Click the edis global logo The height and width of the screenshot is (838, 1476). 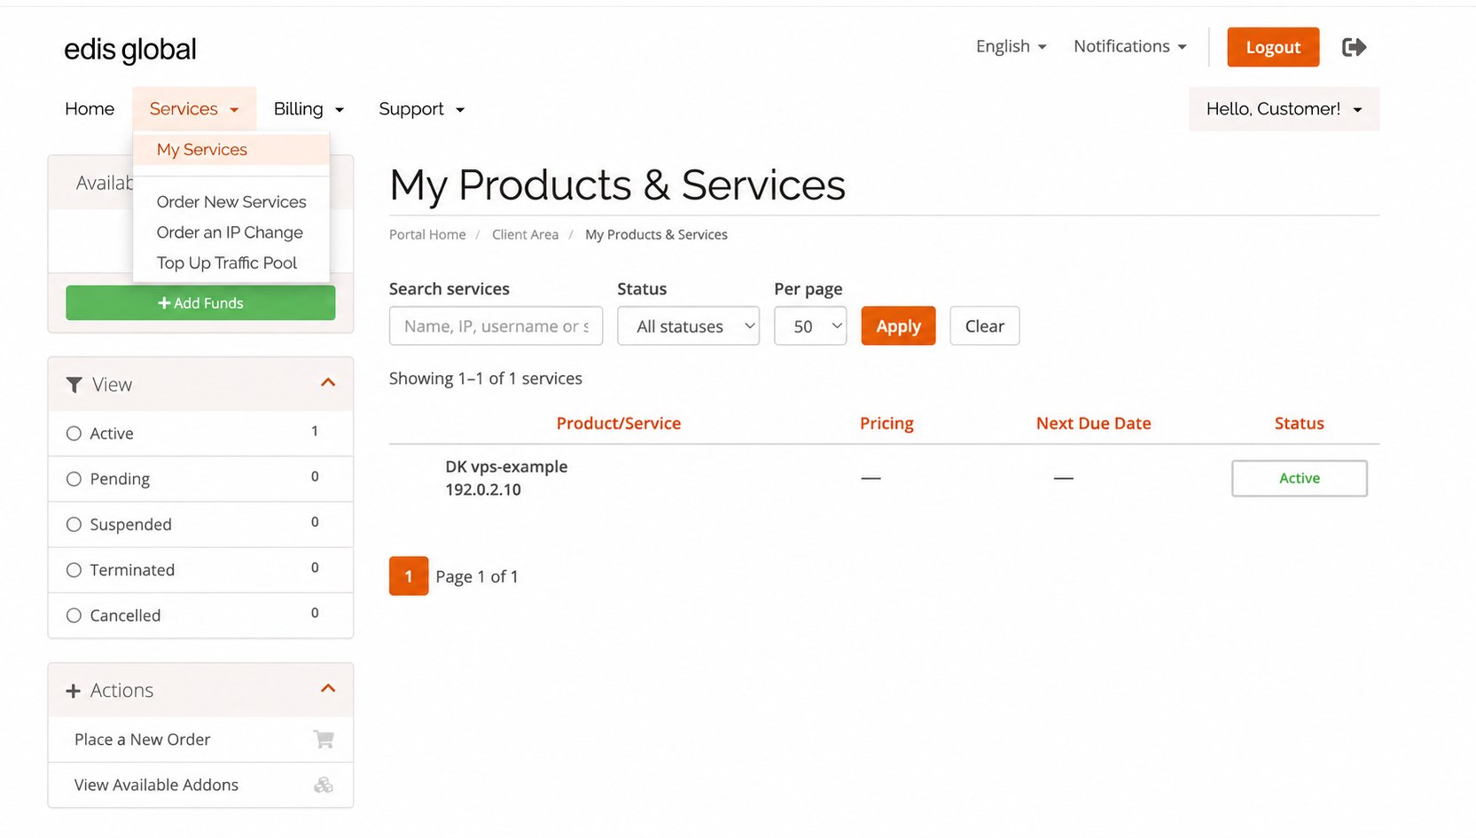coord(130,50)
